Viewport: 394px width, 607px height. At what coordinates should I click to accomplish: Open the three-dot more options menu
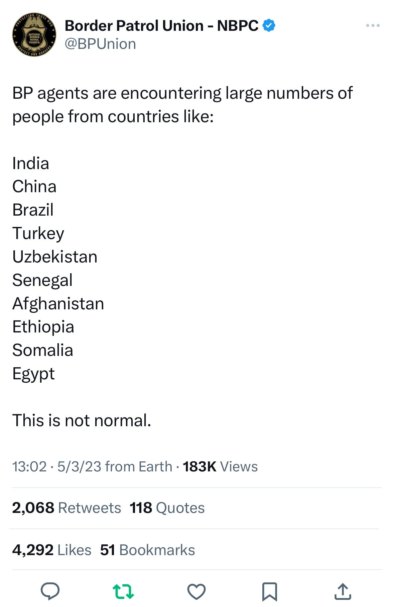point(373,25)
